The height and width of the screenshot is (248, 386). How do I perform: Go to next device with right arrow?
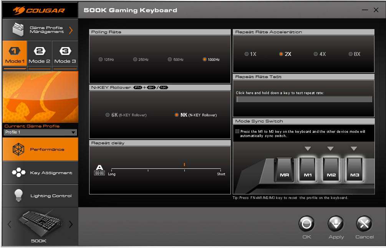pos(71,224)
